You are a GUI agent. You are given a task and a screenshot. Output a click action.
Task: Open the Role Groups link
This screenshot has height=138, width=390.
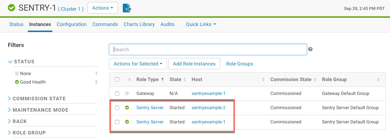[x=240, y=64]
